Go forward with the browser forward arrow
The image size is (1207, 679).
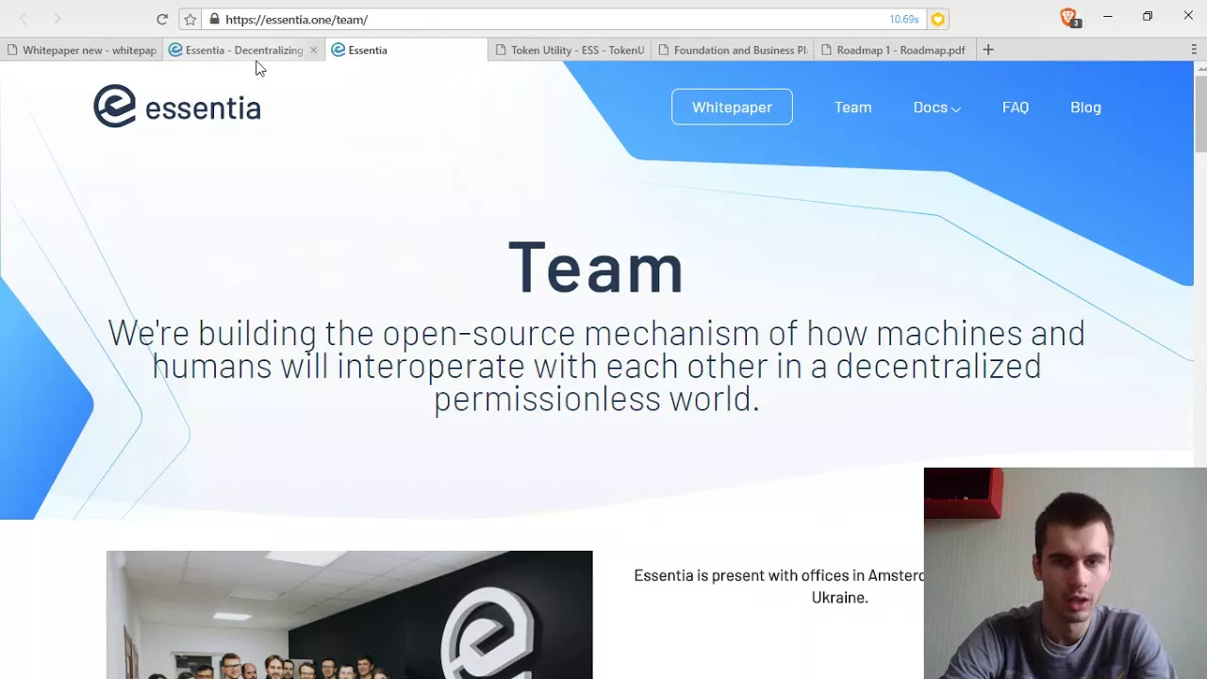[57, 19]
